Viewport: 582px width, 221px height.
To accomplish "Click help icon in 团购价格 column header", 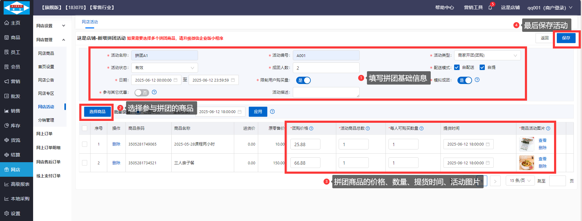I will (x=311, y=129).
